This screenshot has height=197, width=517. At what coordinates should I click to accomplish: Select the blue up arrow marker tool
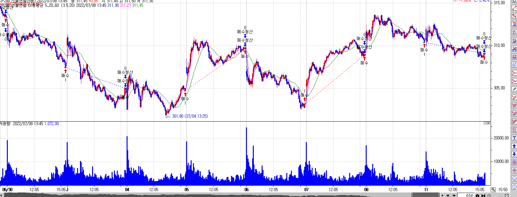[514, 146]
